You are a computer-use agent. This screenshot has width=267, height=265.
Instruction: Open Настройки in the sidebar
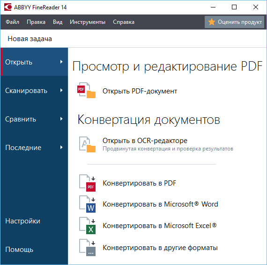tap(22, 221)
